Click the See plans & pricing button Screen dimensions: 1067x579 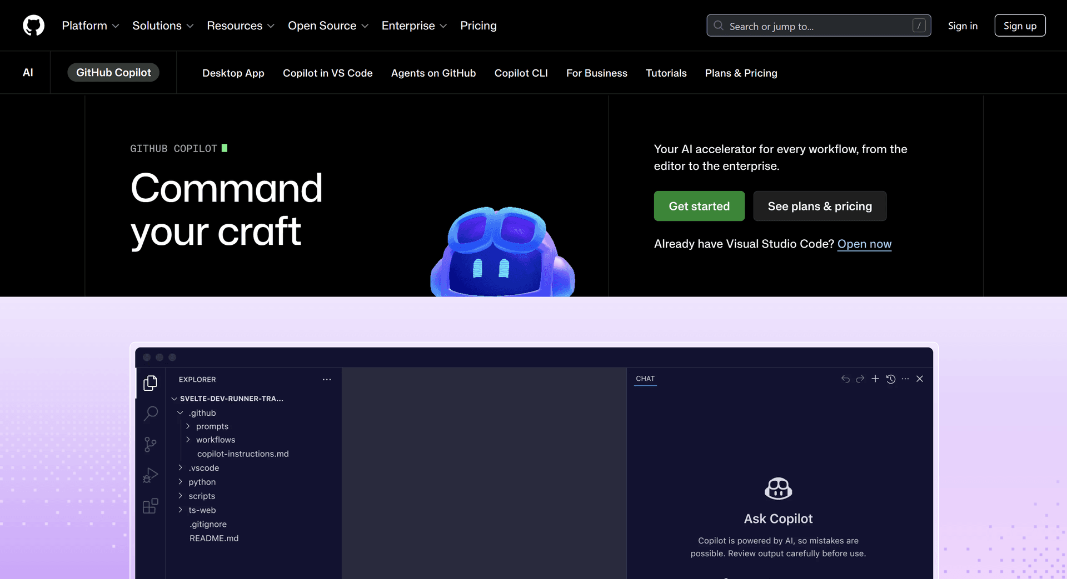point(820,206)
